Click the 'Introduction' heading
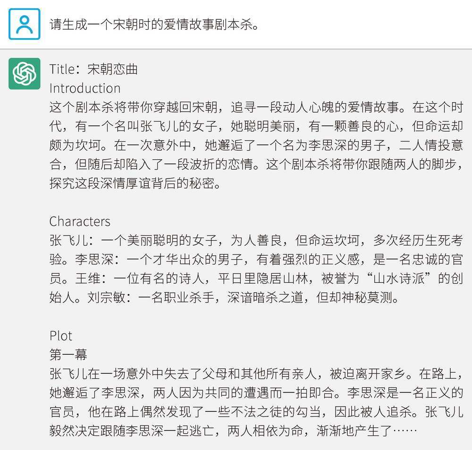 [84, 88]
